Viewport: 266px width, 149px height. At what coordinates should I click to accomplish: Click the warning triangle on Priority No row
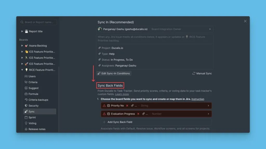(x=104, y=106)
